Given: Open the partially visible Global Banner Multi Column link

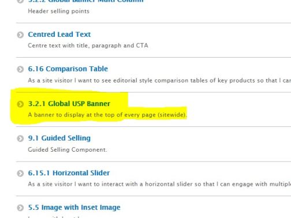Looking at the screenshot, I should click(x=85, y=1).
